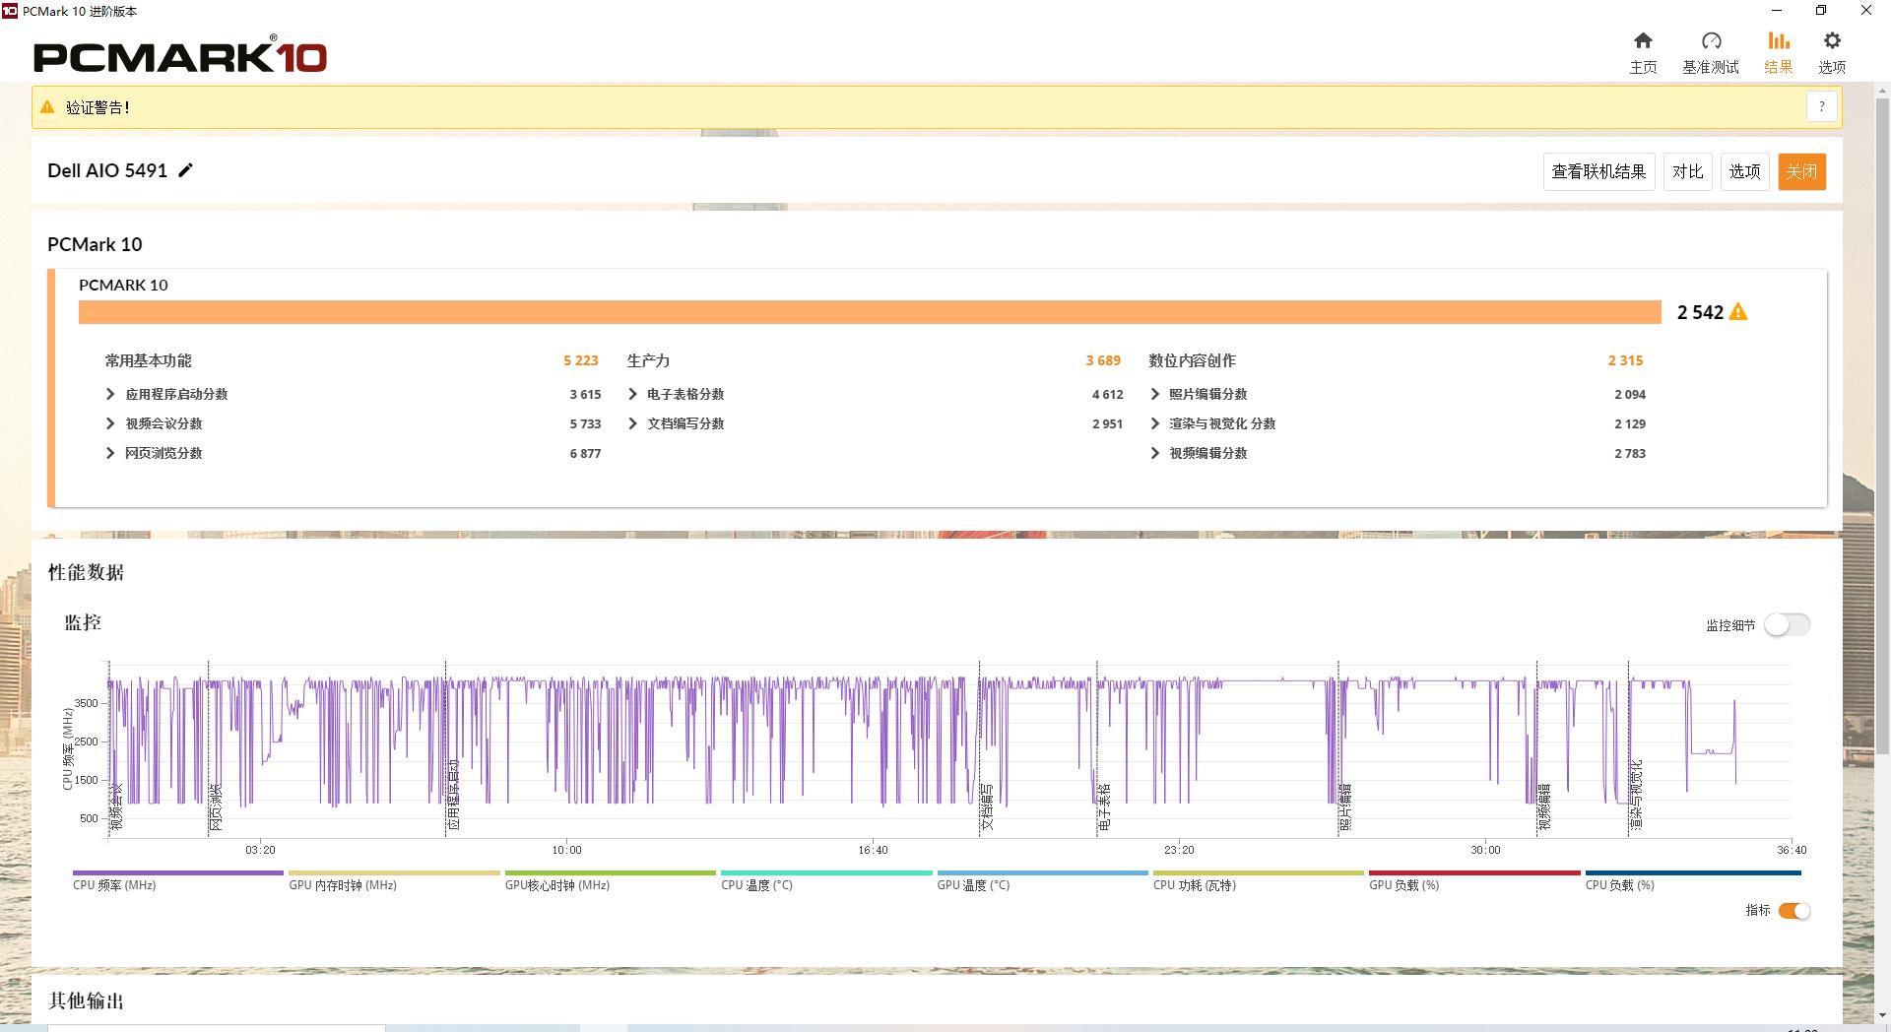Image resolution: width=1891 pixels, height=1032 pixels.
Task: Click the warning triangle beside score 2 542
Action: [x=1738, y=312]
